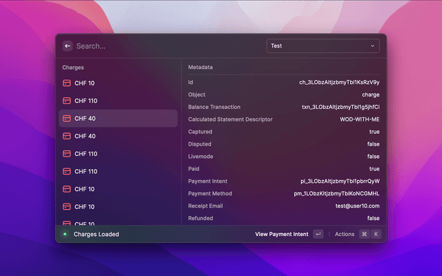Image resolution: width=442 pixels, height=276 pixels.
Task: Select the last CHF 110 charge in the list
Action: click(86, 172)
